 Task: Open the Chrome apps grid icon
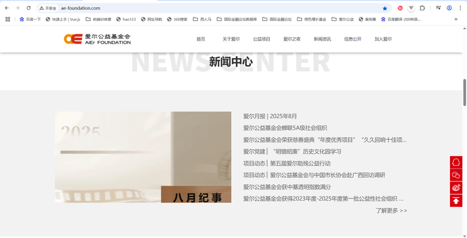pyautogui.click(x=8, y=19)
